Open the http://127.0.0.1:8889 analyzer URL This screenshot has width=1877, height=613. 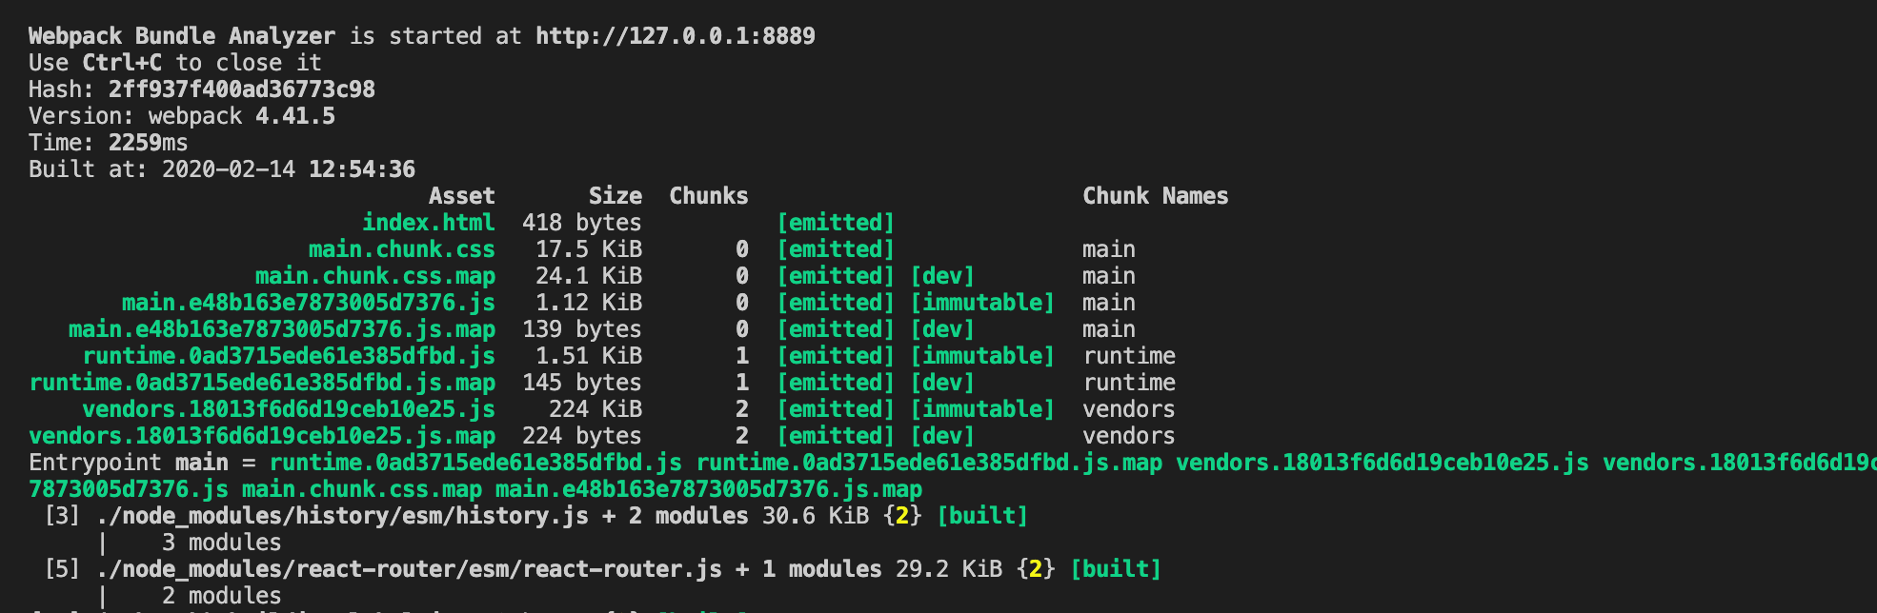click(675, 36)
